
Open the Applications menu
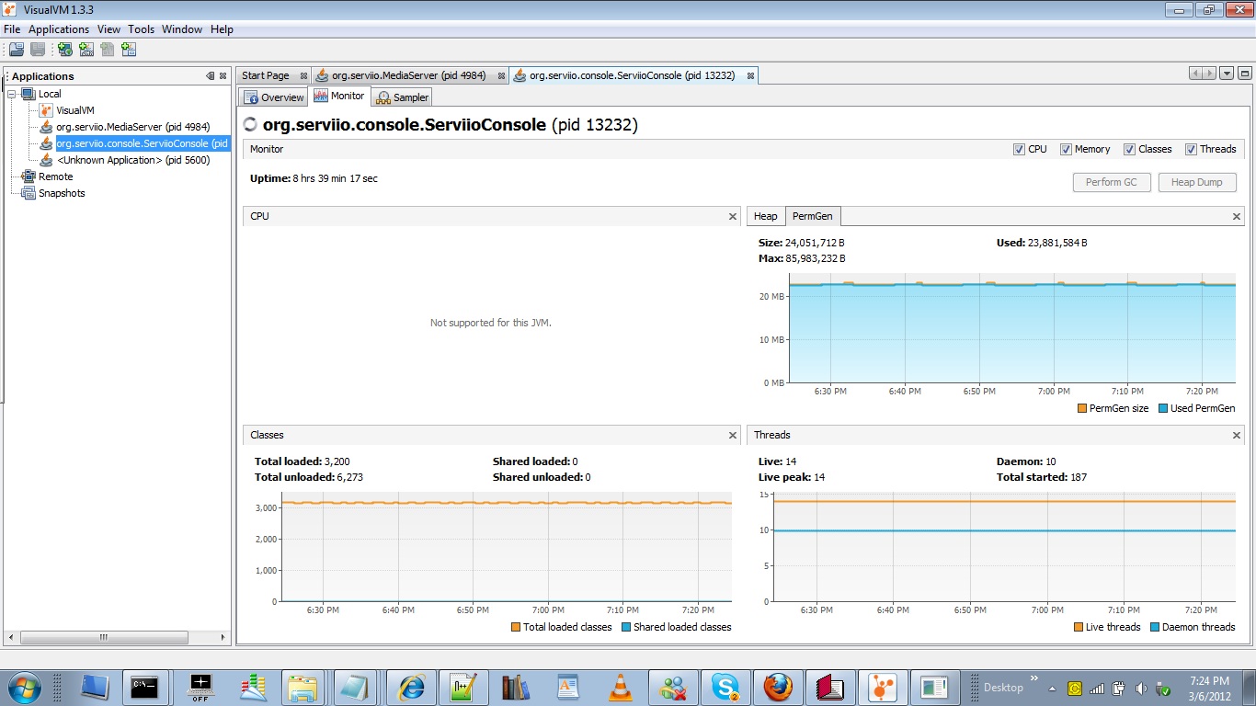[x=59, y=29]
